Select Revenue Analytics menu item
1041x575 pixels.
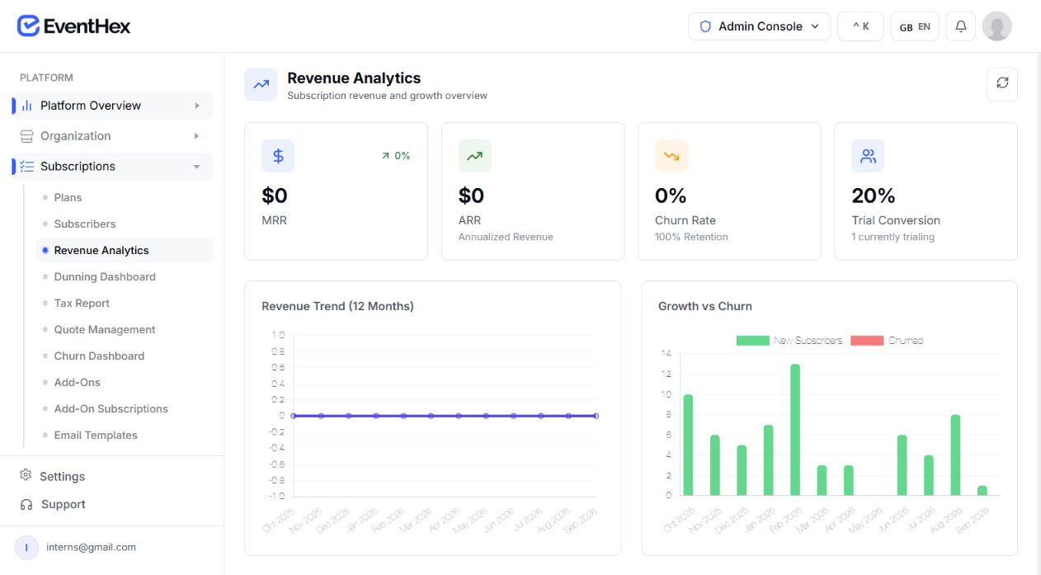coord(125,250)
